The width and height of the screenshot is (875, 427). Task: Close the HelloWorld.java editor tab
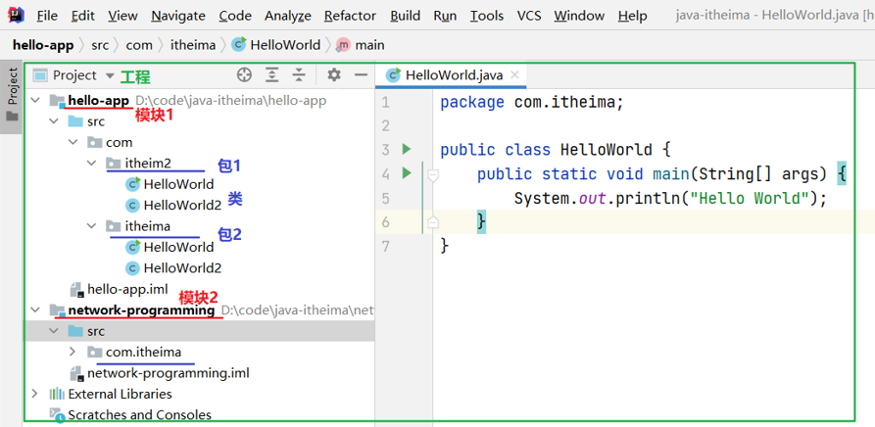(514, 74)
